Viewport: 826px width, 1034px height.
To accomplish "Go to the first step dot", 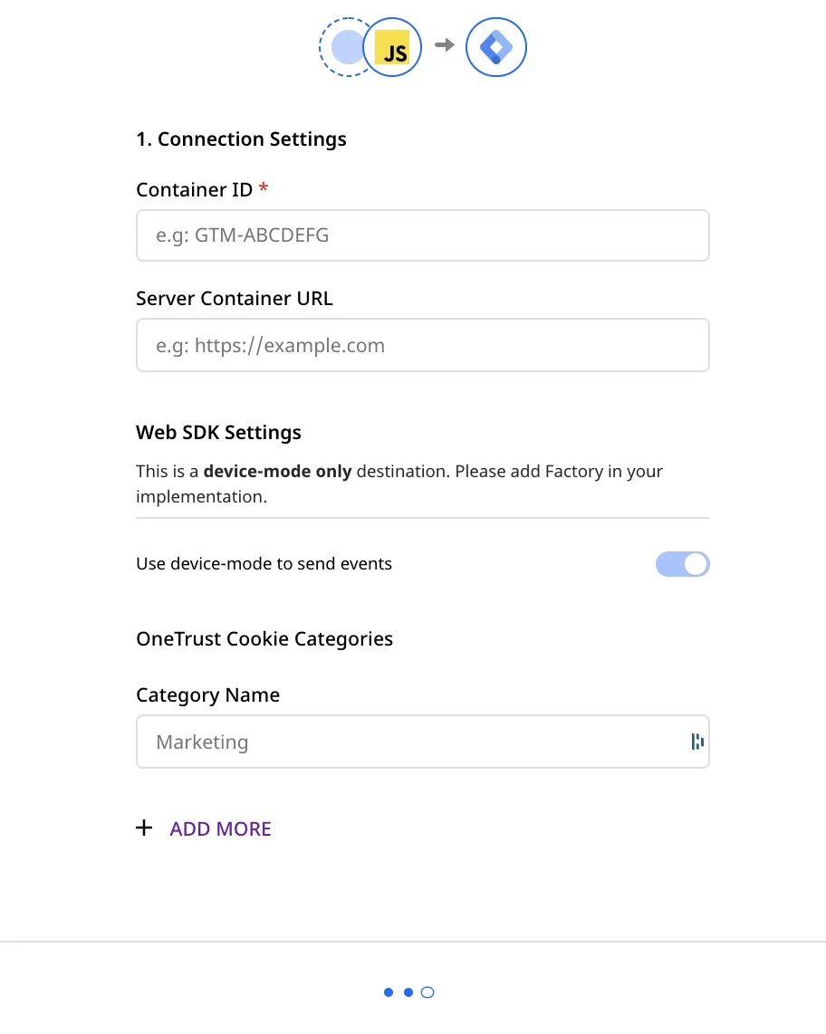I will (389, 992).
